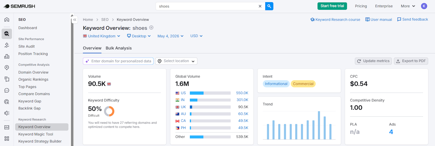Open the Social speech-bubble icon in the left rail
435x146 pixels.
pos(7,90)
